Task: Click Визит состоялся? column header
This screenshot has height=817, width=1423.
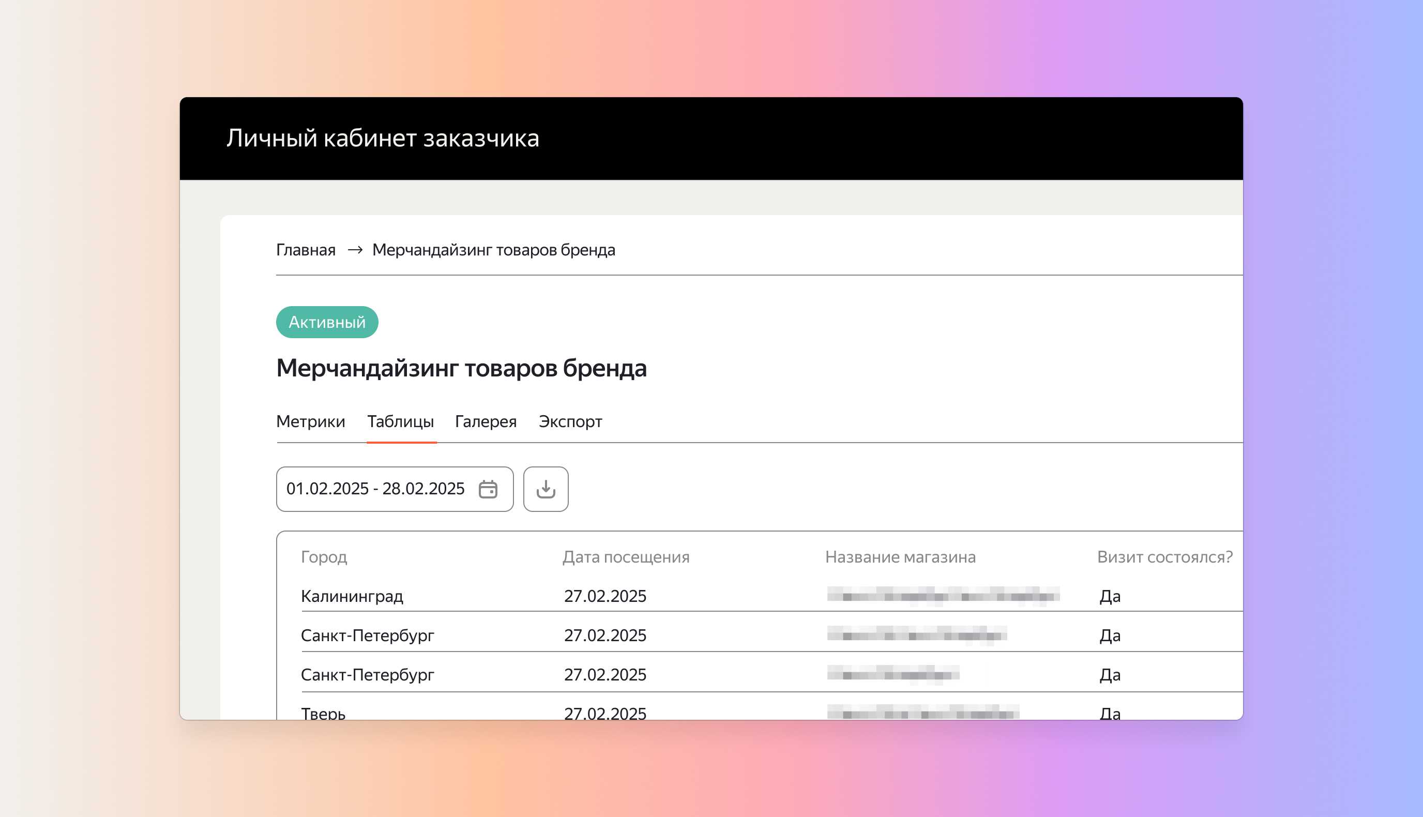Action: click(1164, 556)
